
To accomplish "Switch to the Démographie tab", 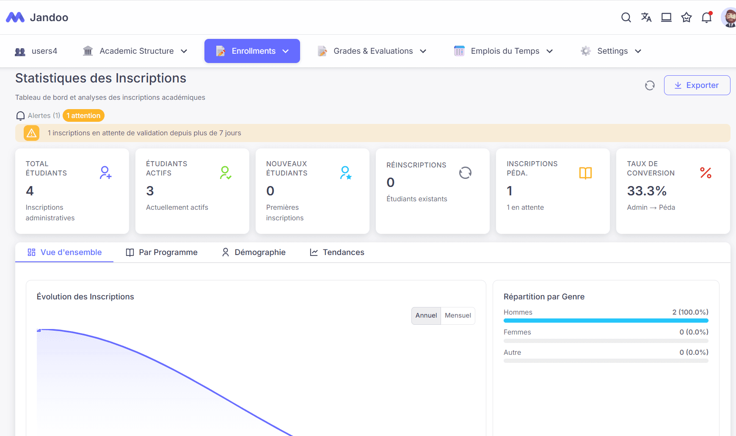I will pos(254,252).
